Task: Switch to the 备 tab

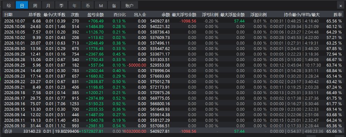Action: click(114, 5)
